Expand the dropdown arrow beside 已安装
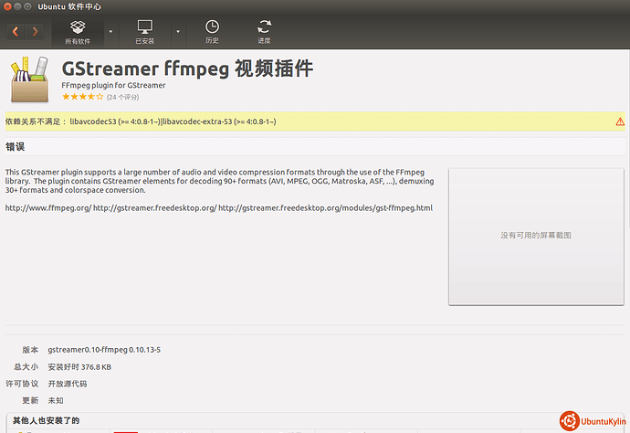630x433 pixels. coord(178,31)
